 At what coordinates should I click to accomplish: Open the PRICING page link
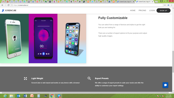[142, 10]
